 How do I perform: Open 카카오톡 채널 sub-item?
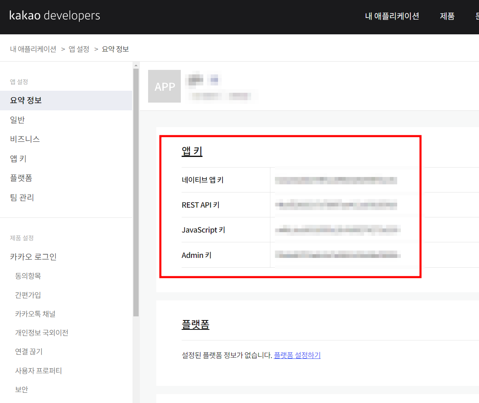click(36, 314)
